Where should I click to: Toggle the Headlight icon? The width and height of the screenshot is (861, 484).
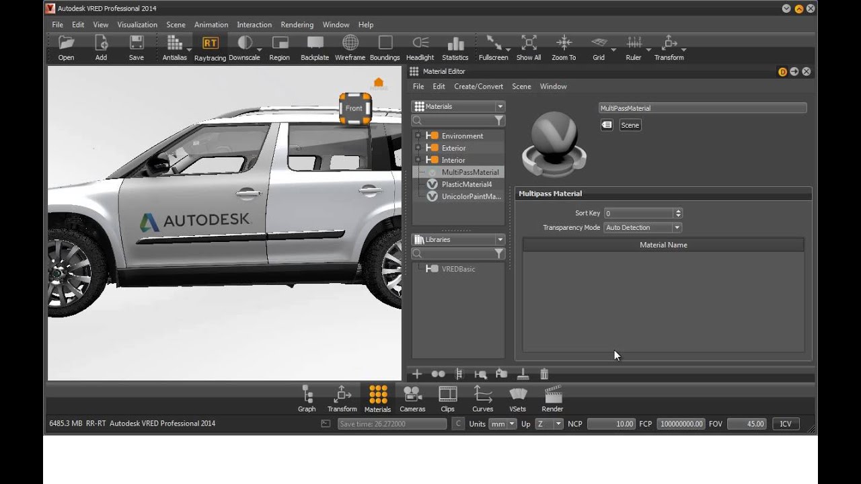click(420, 47)
